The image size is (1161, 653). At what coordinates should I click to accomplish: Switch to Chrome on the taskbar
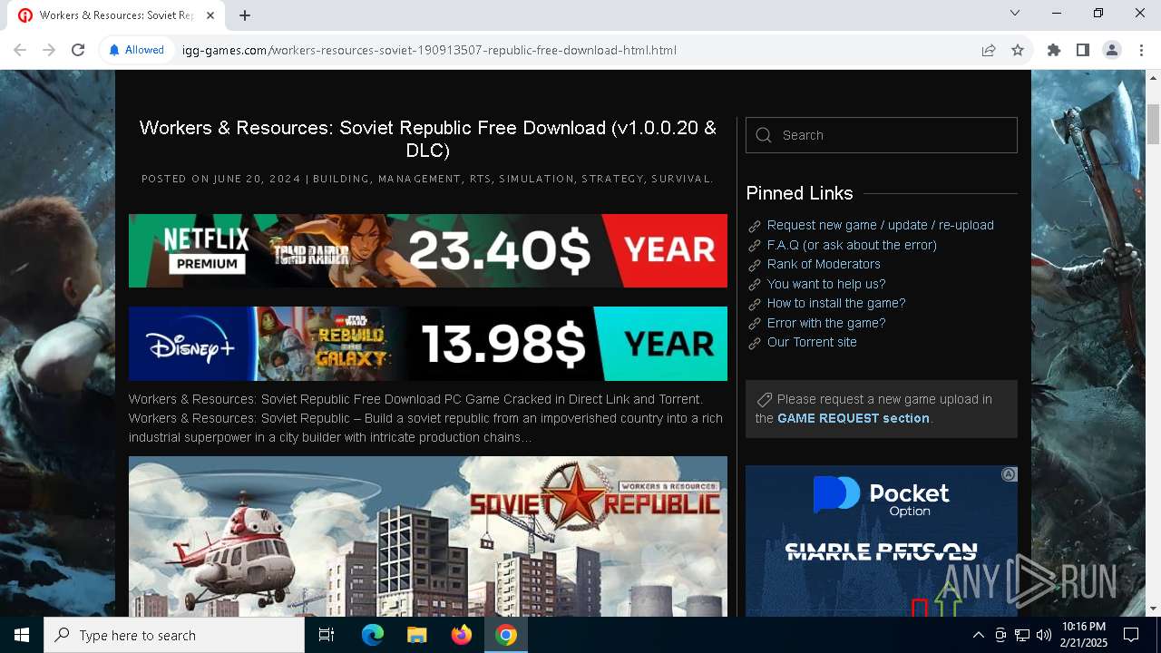coord(506,635)
